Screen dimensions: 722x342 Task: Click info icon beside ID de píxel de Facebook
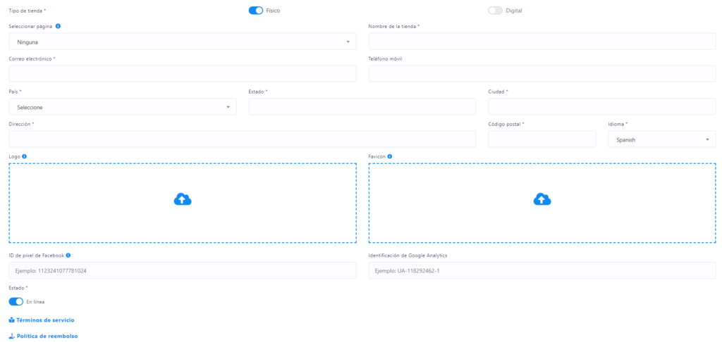tap(68, 255)
